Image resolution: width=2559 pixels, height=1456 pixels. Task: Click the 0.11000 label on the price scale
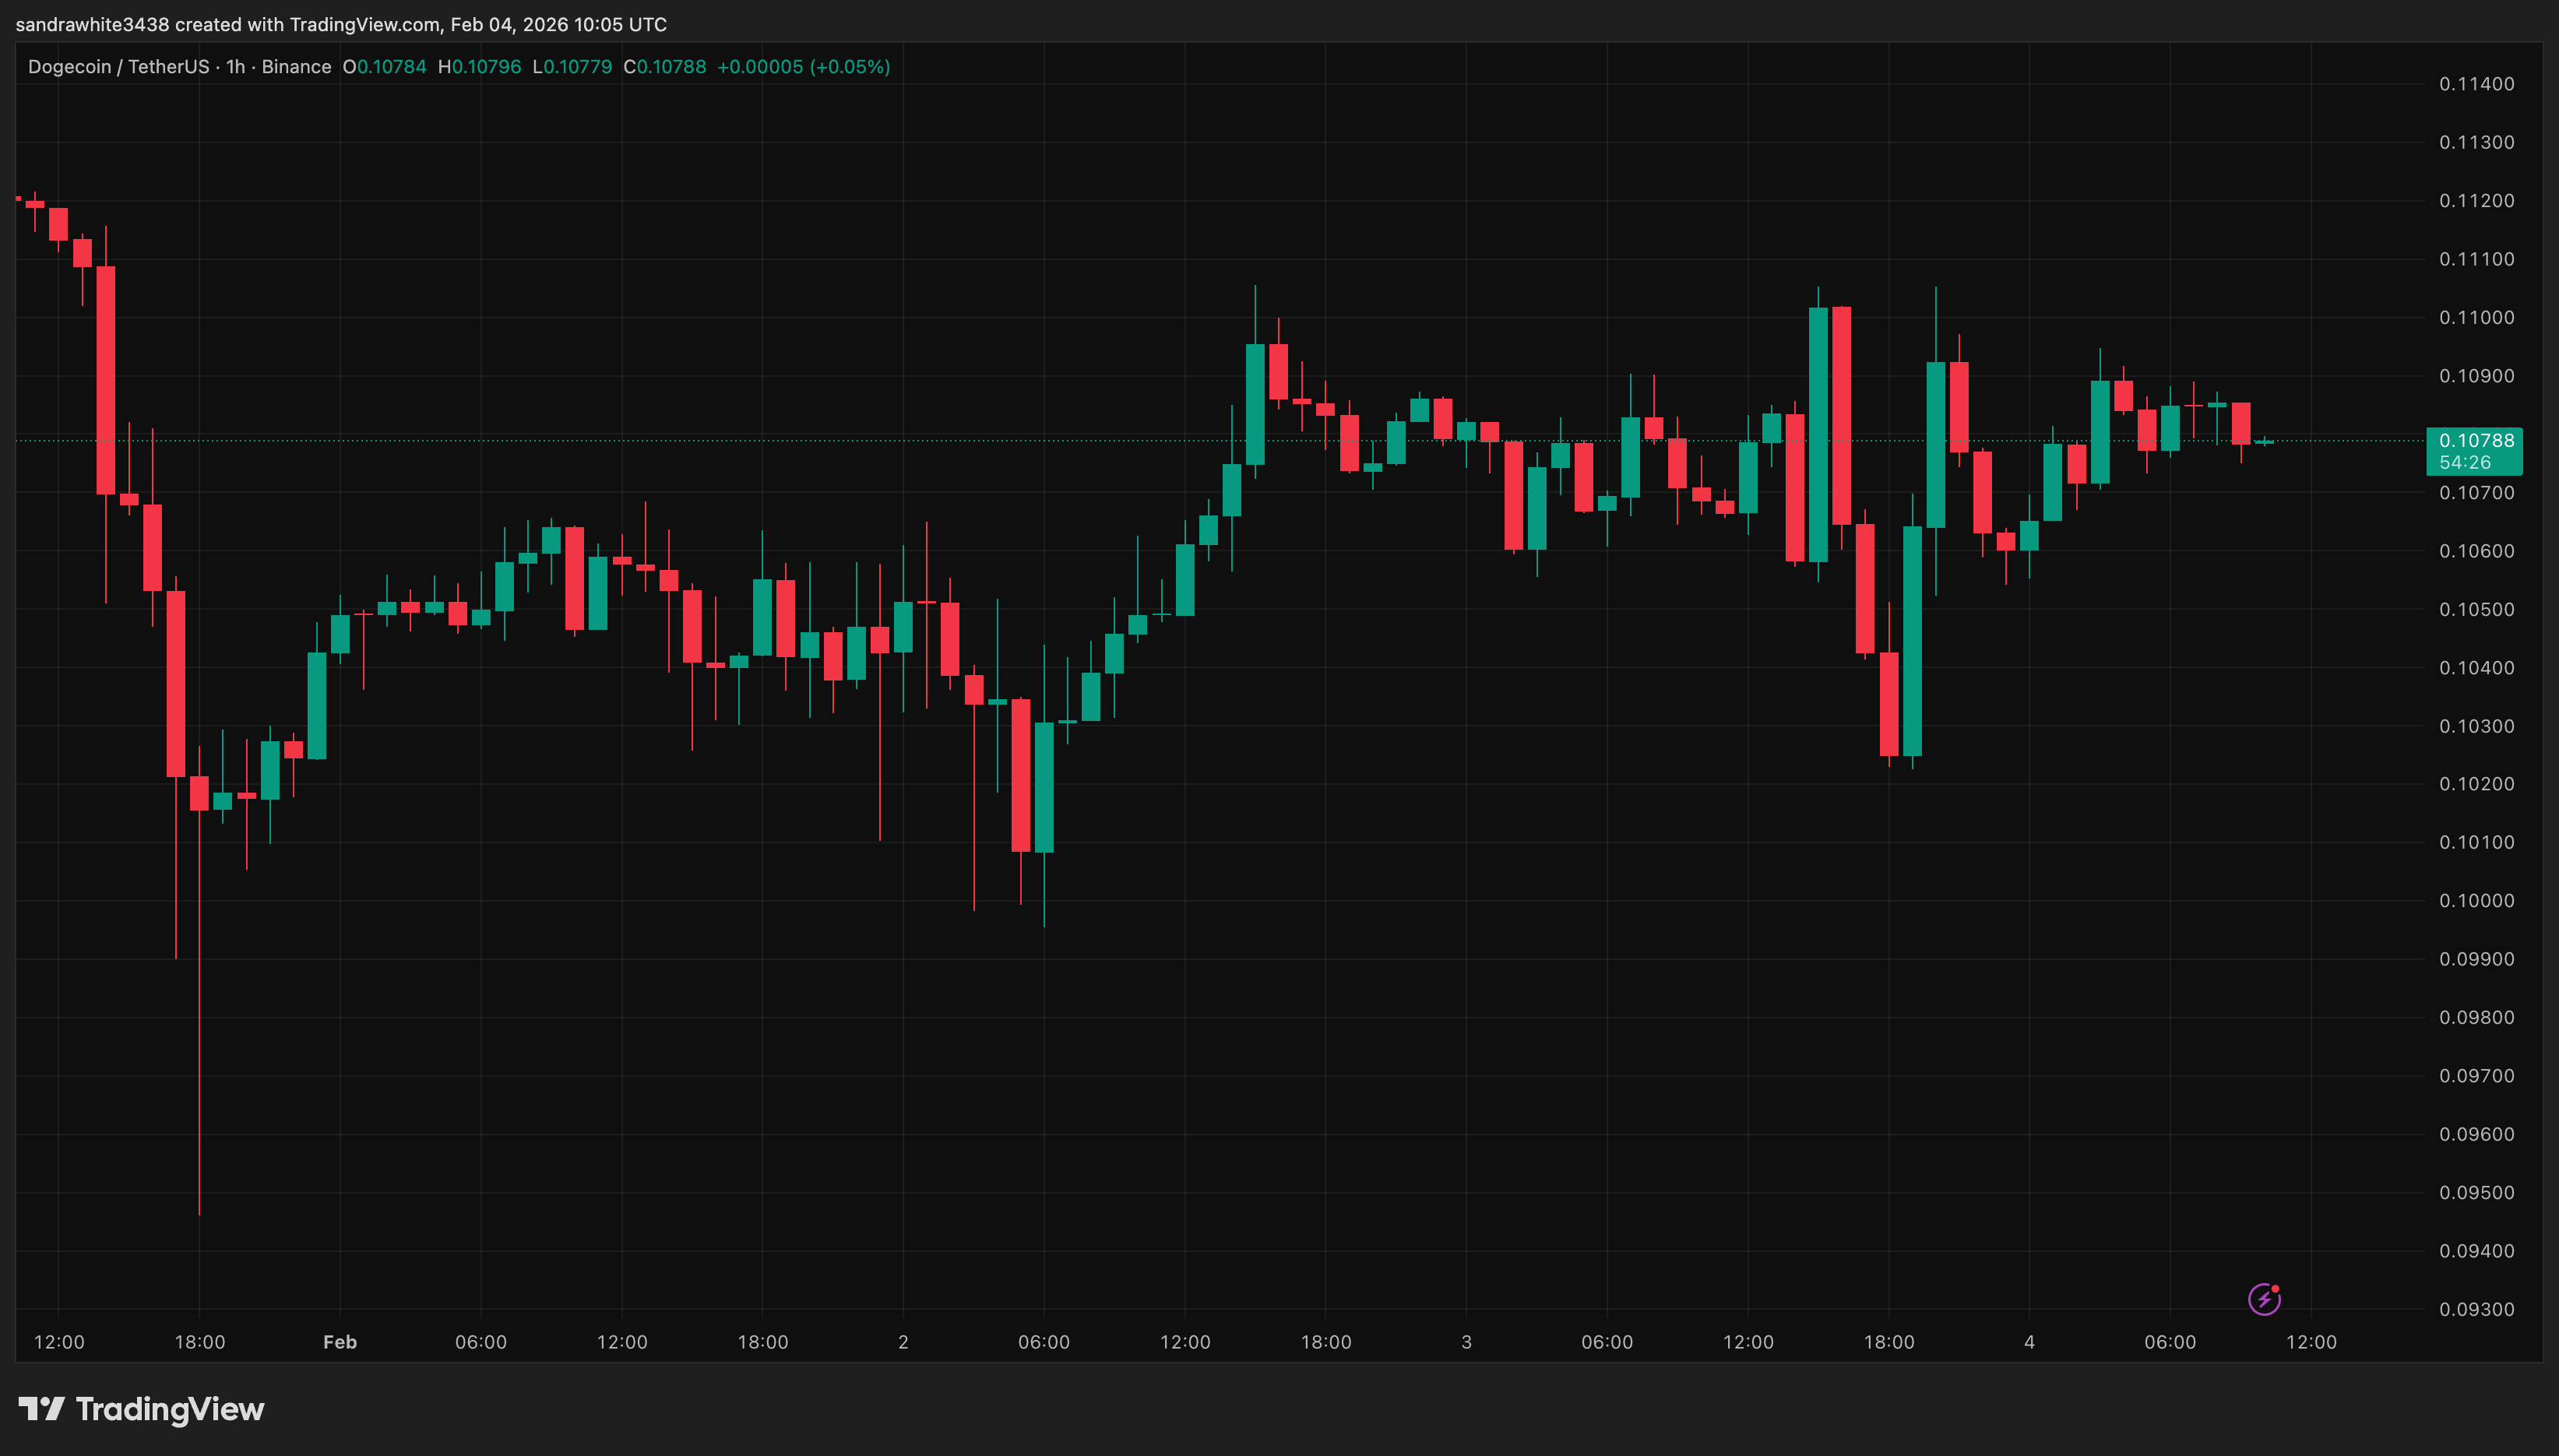2477,317
